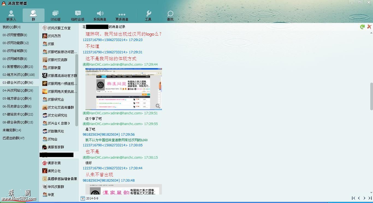
Task: Open the 工具 tools menu
Action: (x=148, y=16)
